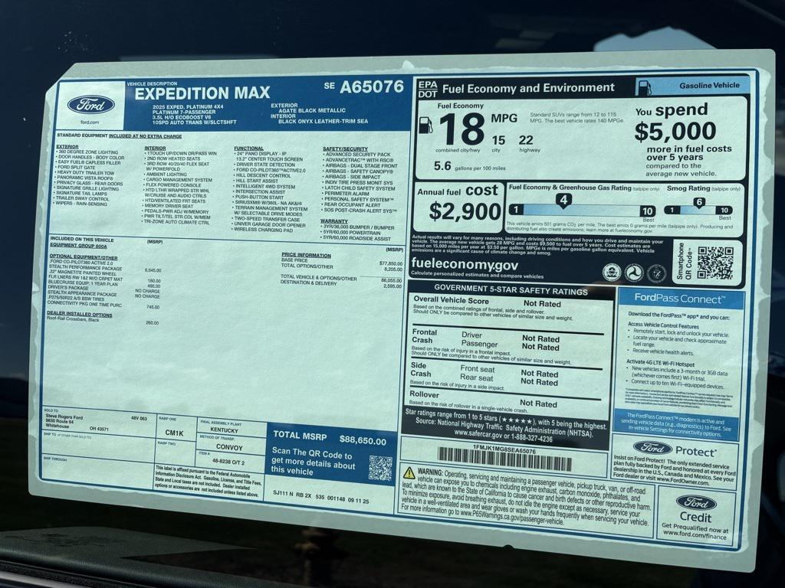Click the gas pump icon beside Gasoline Vehicle
785x588 pixels.
645,87
